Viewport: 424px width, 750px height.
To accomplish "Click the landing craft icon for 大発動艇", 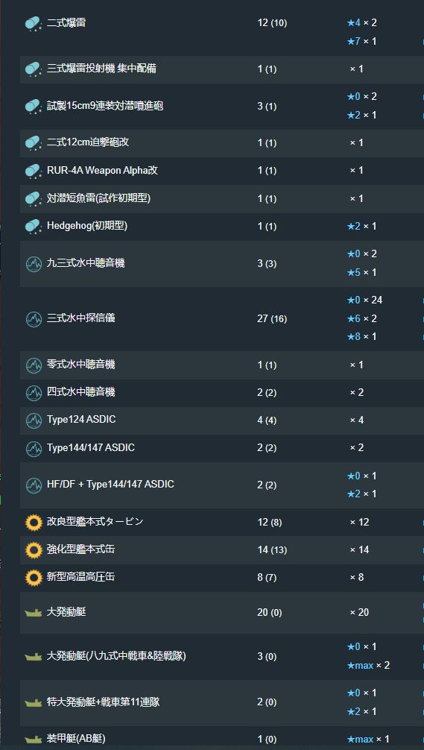I will (34, 613).
